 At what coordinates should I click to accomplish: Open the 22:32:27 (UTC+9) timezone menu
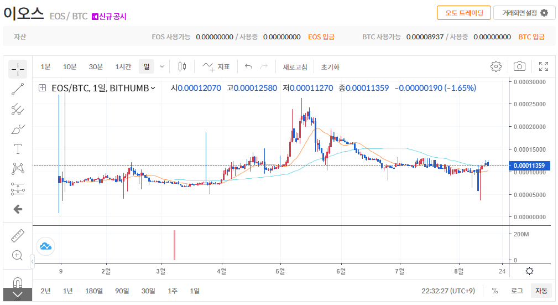coord(448,291)
